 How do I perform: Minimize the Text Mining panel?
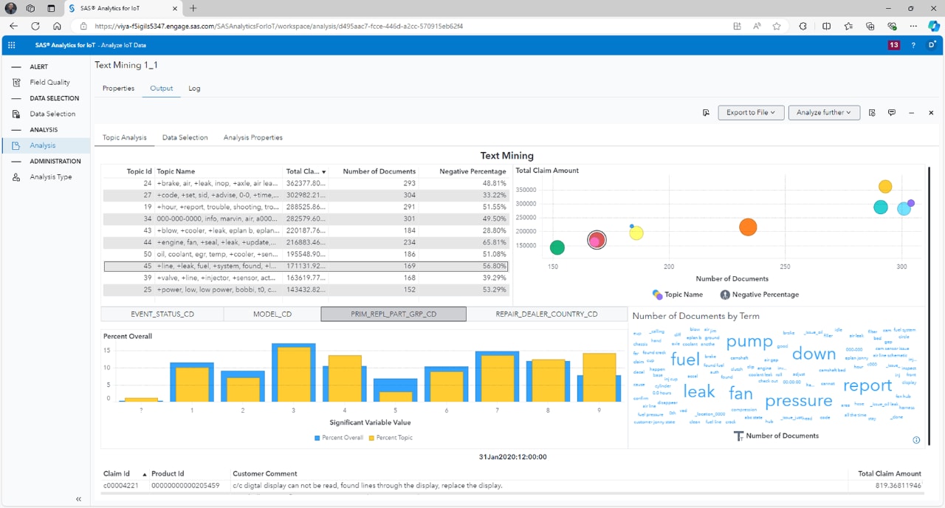coord(912,113)
